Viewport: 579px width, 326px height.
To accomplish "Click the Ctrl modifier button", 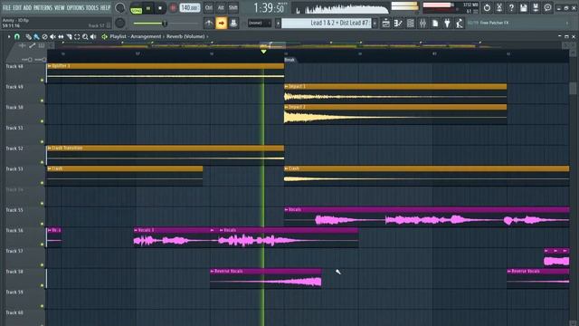I will click(209, 8).
